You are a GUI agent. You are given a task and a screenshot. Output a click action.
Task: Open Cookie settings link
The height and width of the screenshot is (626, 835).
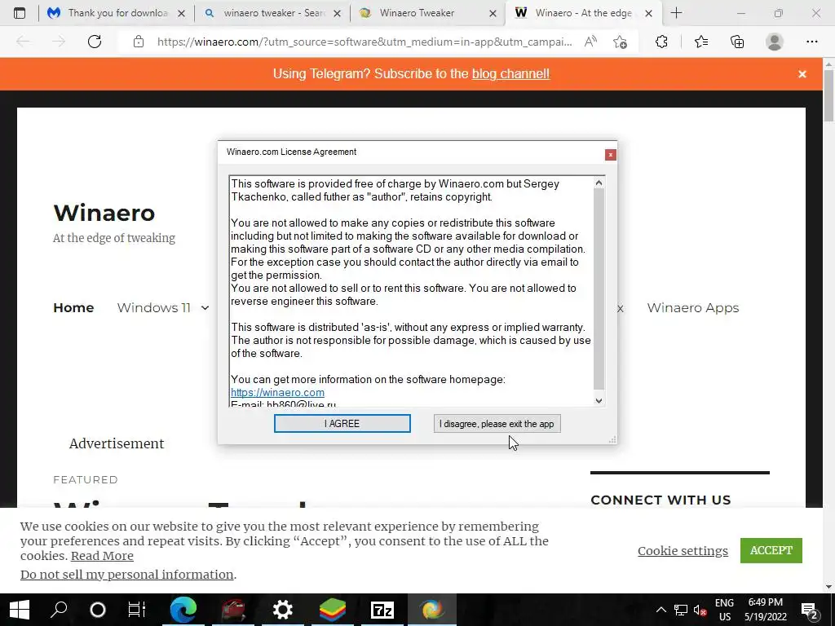(x=683, y=551)
